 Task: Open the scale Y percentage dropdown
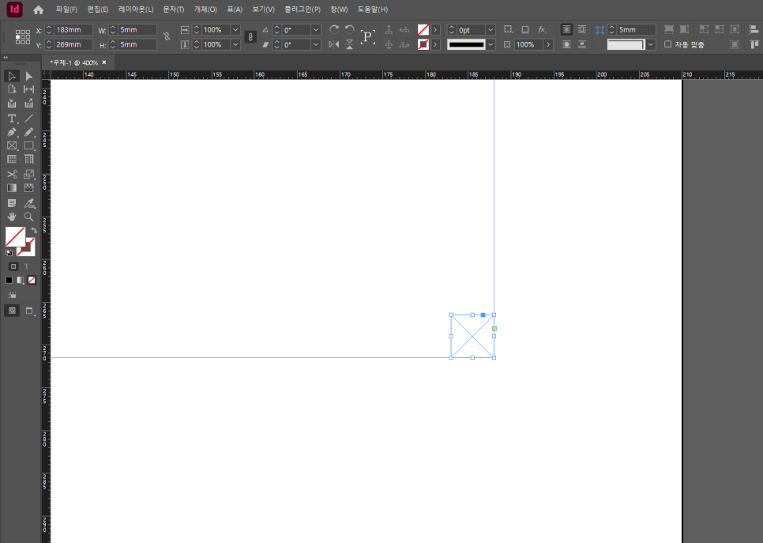(x=235, y=44)
